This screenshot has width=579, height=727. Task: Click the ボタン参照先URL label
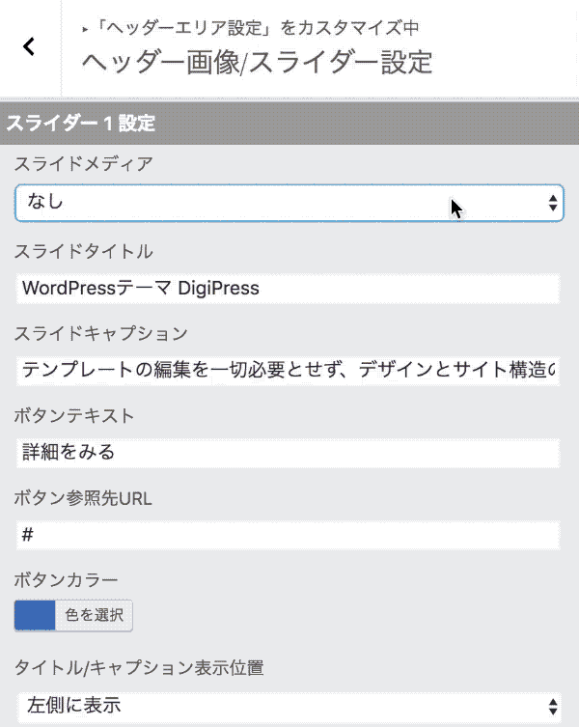[83, 498]
